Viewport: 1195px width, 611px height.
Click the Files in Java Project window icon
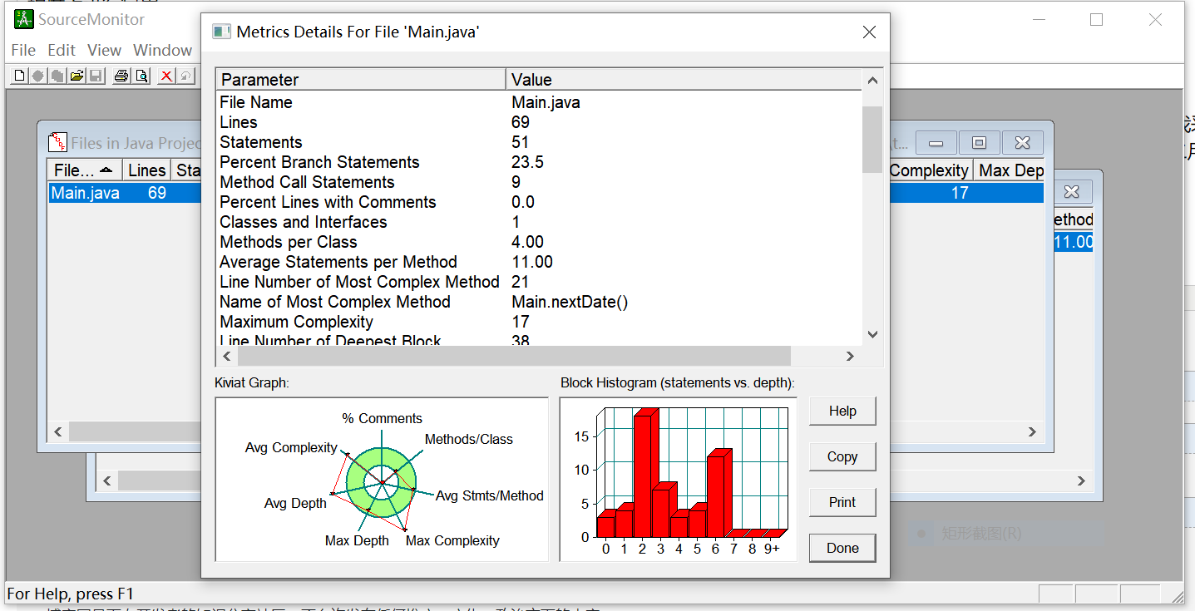pos(57,142)
